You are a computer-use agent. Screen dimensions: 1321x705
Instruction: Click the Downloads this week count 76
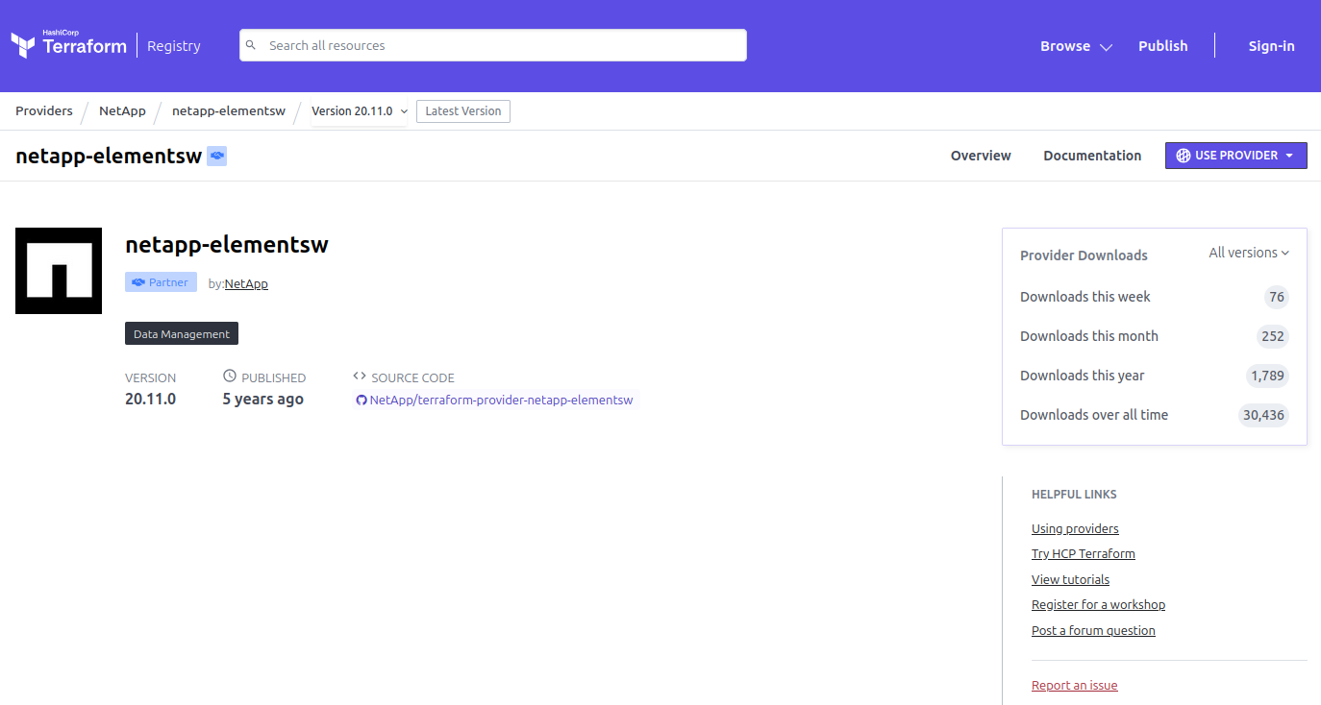coord(1277,297)
